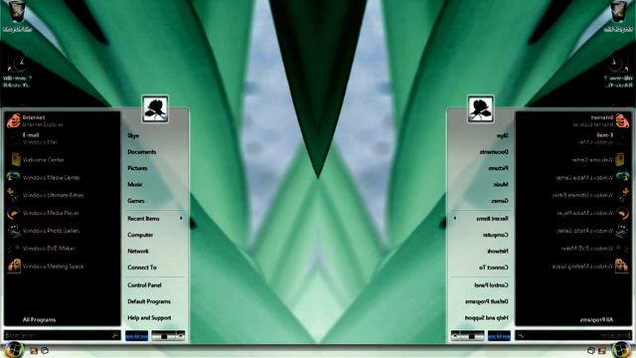The width and height of the screenshot is (636, 358).
Task: Open Computer in left Start menu
Action: click(x=140, y=235)
